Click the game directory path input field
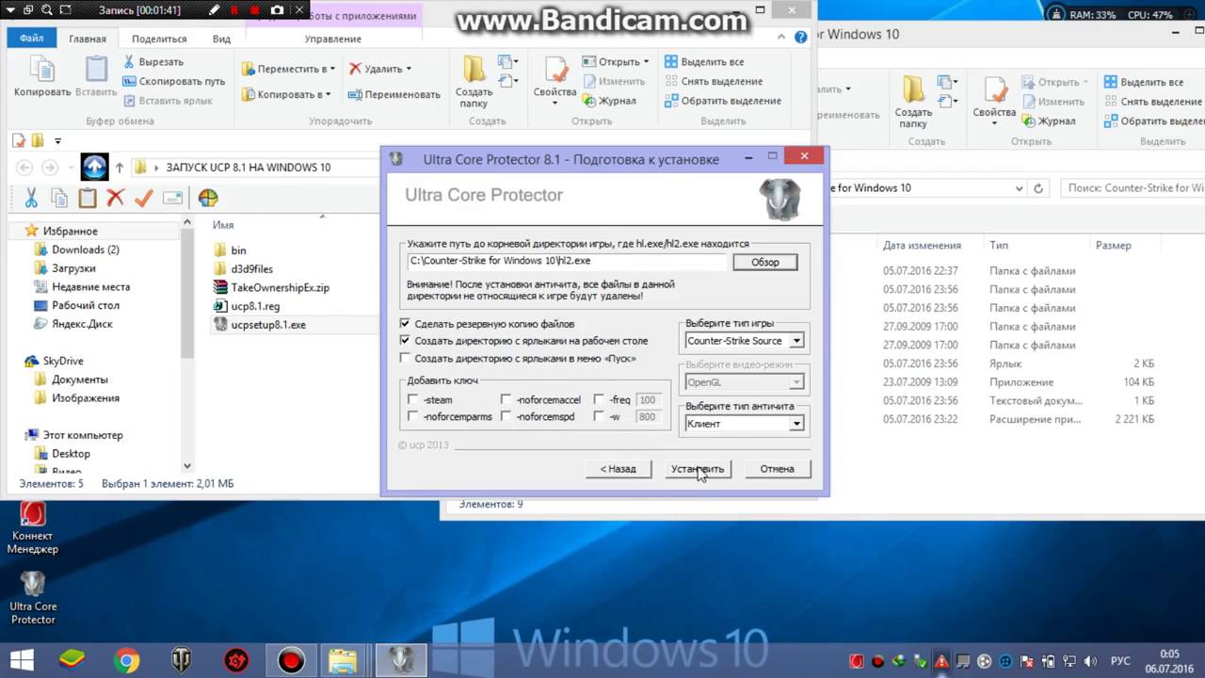The width and height of the screenshot is (1205, 678). 568,261
